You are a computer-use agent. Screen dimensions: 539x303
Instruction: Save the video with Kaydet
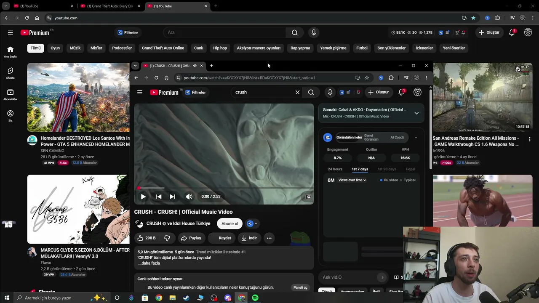pos(221,238)
